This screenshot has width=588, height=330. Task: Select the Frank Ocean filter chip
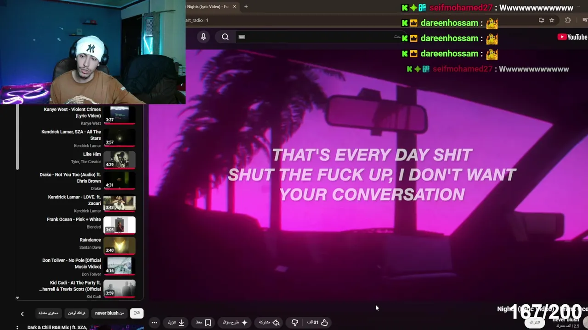(77, 313)
